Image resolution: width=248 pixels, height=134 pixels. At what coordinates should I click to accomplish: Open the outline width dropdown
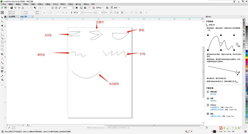point(82,12)
